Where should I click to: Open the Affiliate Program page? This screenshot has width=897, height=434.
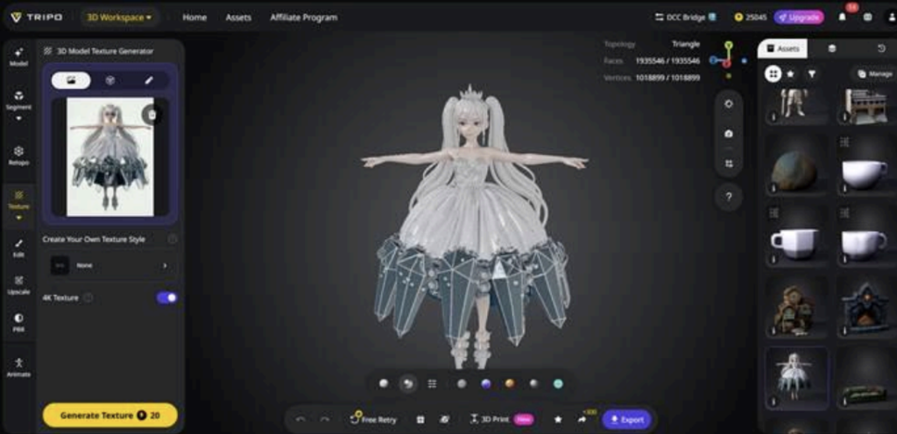click(x=303, y=17)
